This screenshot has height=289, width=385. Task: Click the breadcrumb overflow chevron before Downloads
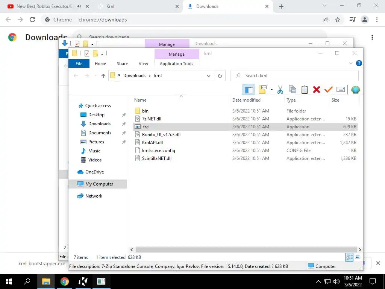[119, 75]
